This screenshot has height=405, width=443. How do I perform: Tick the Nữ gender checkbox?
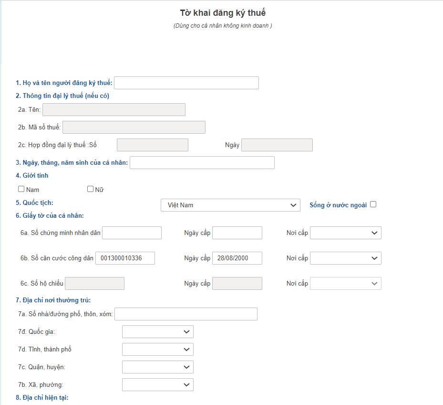click(90, 189)
